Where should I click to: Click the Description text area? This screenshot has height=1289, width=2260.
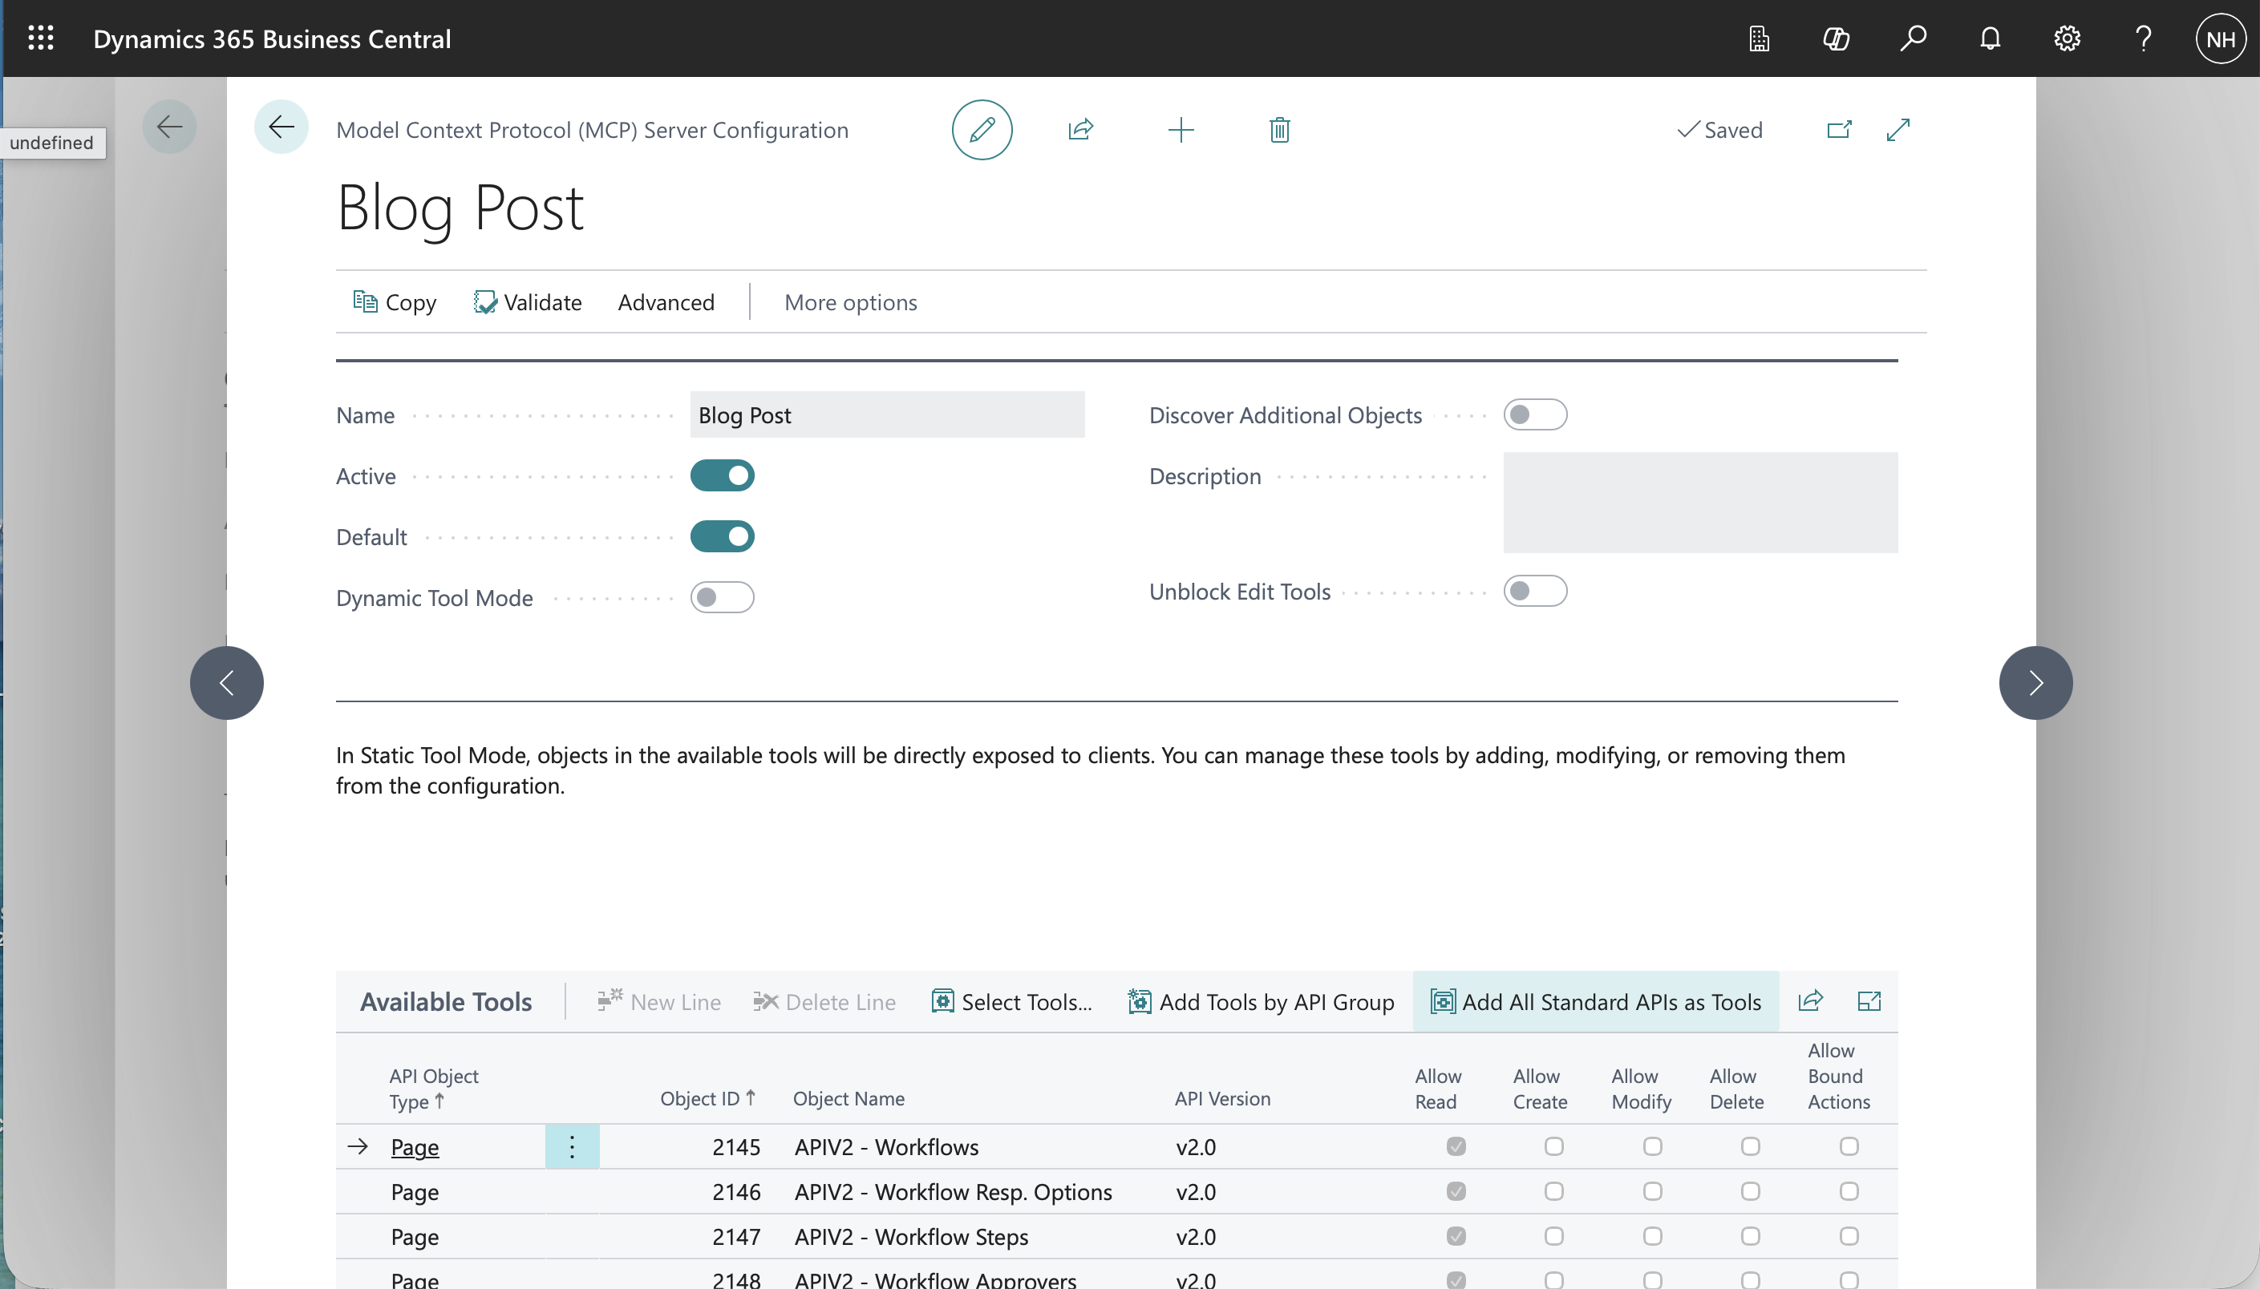point(1700,503)
